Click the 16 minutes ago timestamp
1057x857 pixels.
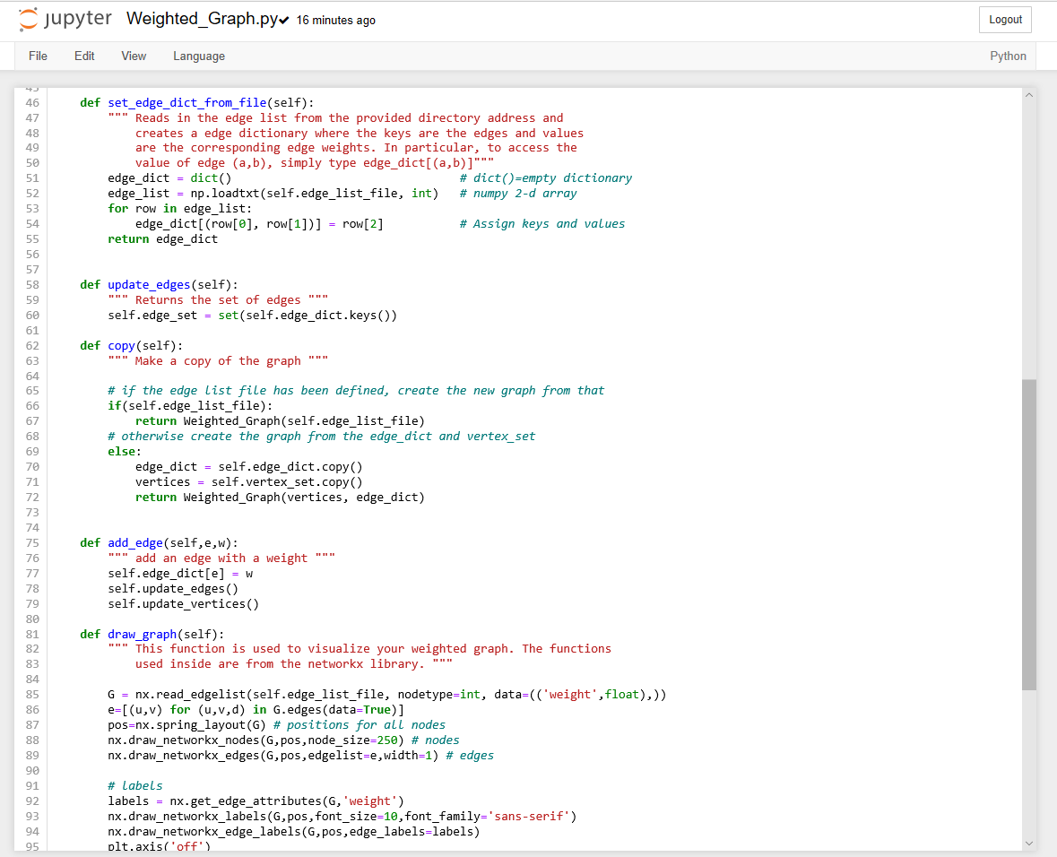(x=335, y=20)
